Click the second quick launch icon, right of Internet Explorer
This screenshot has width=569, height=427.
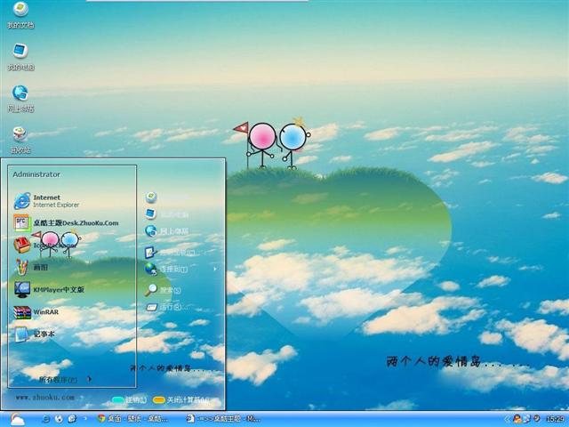(x=59, y=419)
